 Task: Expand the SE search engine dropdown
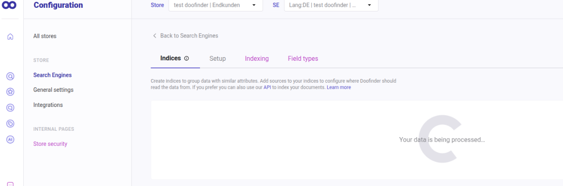(331, 5)
